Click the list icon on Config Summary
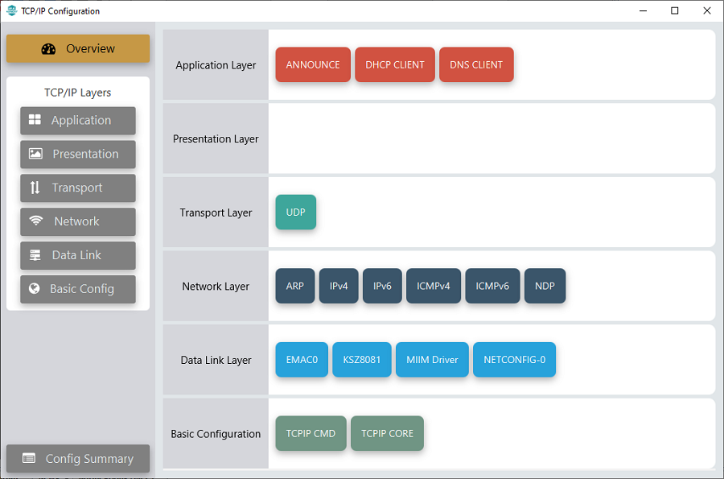The width and height of the screenshot is (724, 479). (x=29, y=459)
